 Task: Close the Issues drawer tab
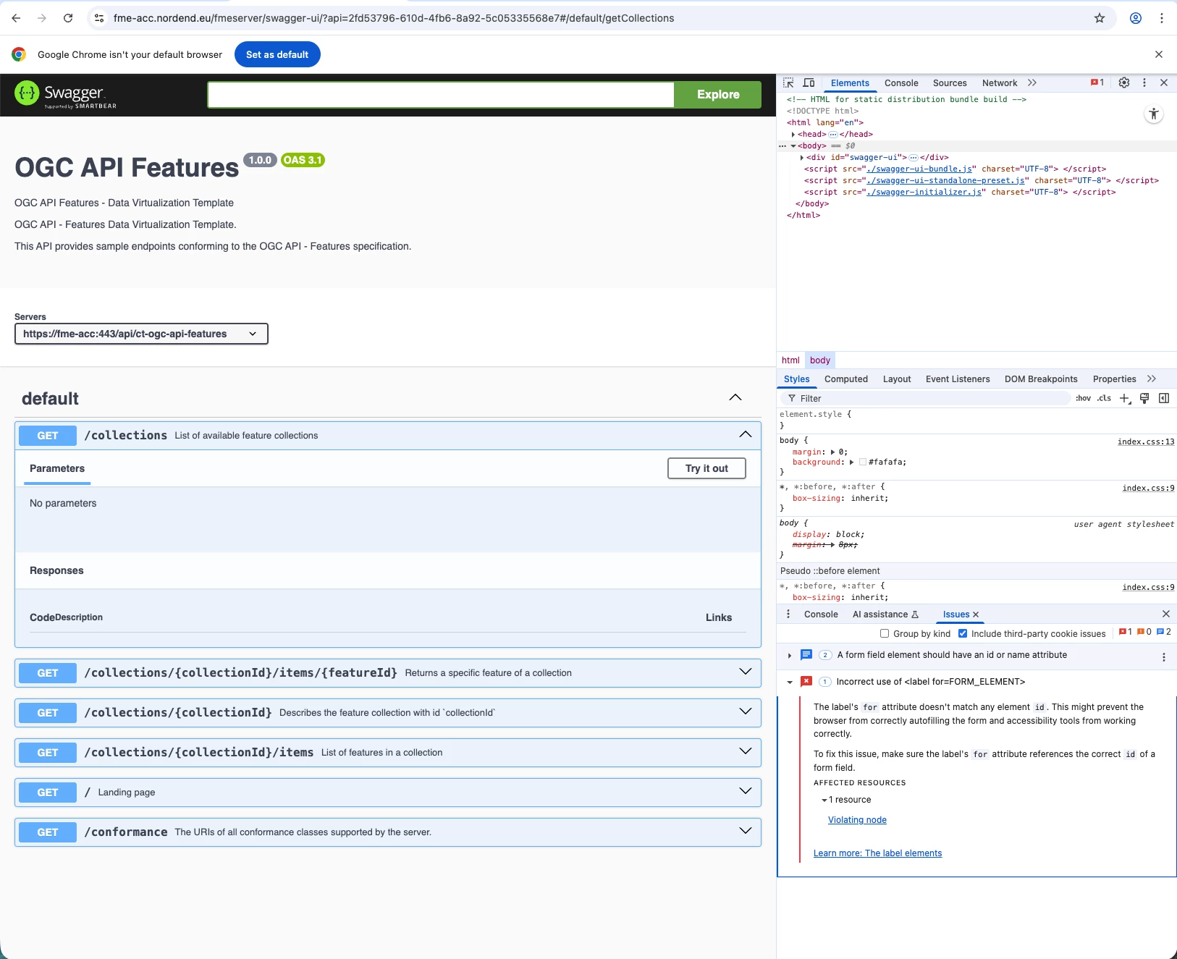coord(976,614)
